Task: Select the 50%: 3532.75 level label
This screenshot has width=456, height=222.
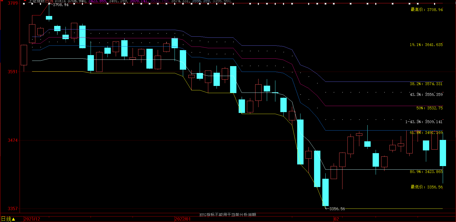Action: click(x=429, y=108)
